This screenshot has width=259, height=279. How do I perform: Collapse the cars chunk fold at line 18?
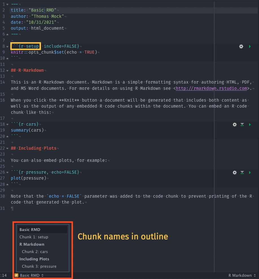tap(7, 124)
